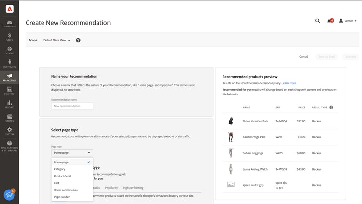
Task: Open the System settings gear
Action: click(x=10, y=131)
